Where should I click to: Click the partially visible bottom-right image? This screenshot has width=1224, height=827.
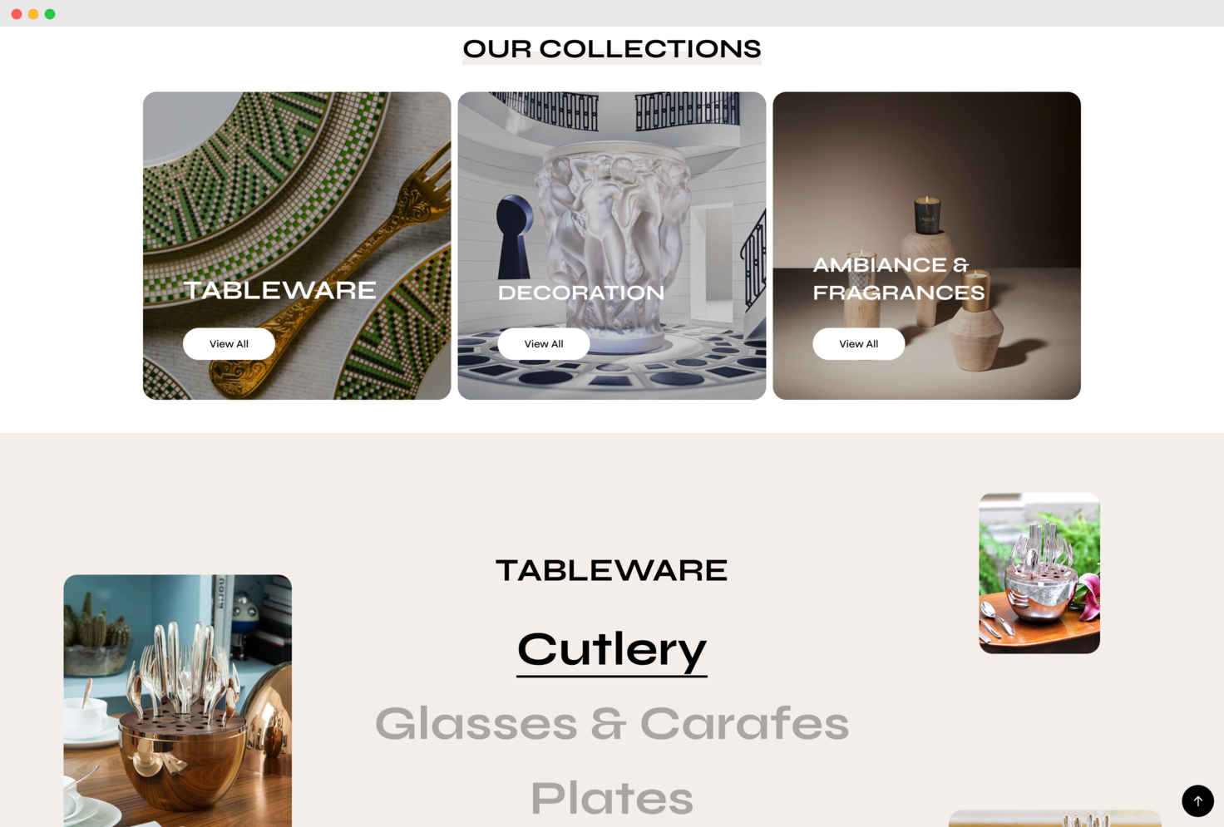[1054, 819]
